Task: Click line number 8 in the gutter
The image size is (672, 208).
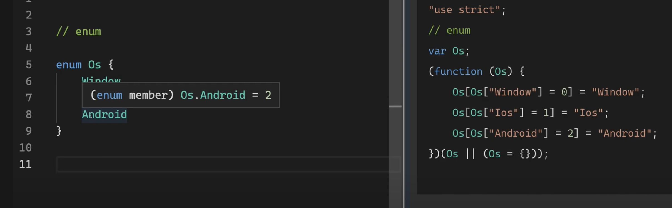Action: pos(29,115)
